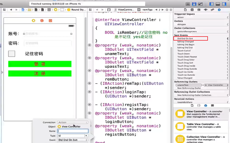This screenshot has width=230, height=143.
Task: Remove the unameText View Controller connection
Action: tap(206, 85)
